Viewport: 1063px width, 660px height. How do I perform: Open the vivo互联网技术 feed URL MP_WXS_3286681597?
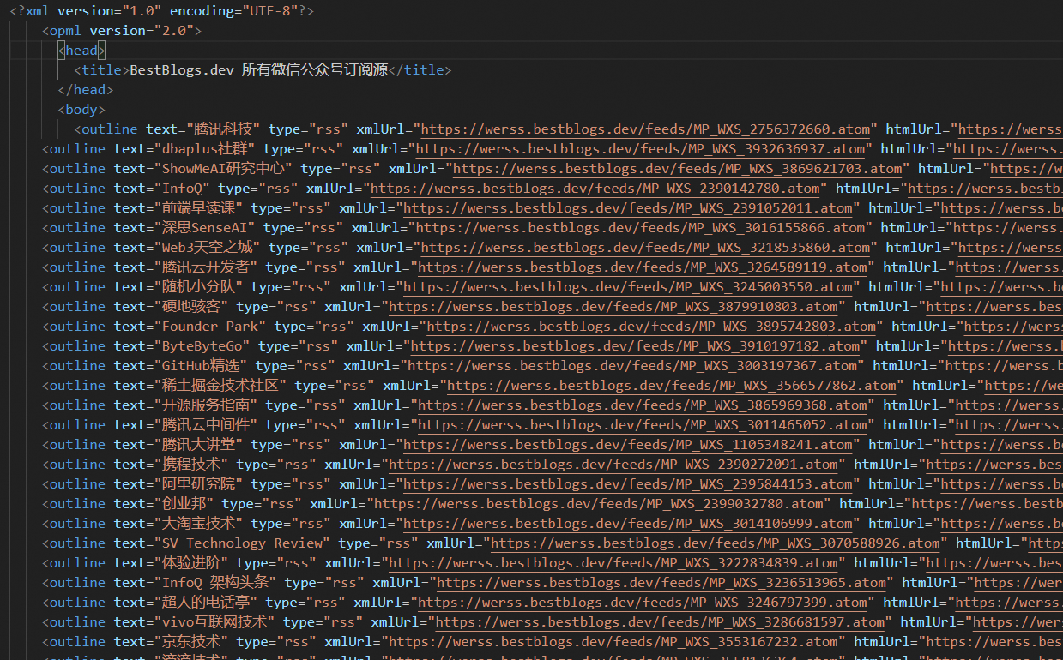[660, 622]
